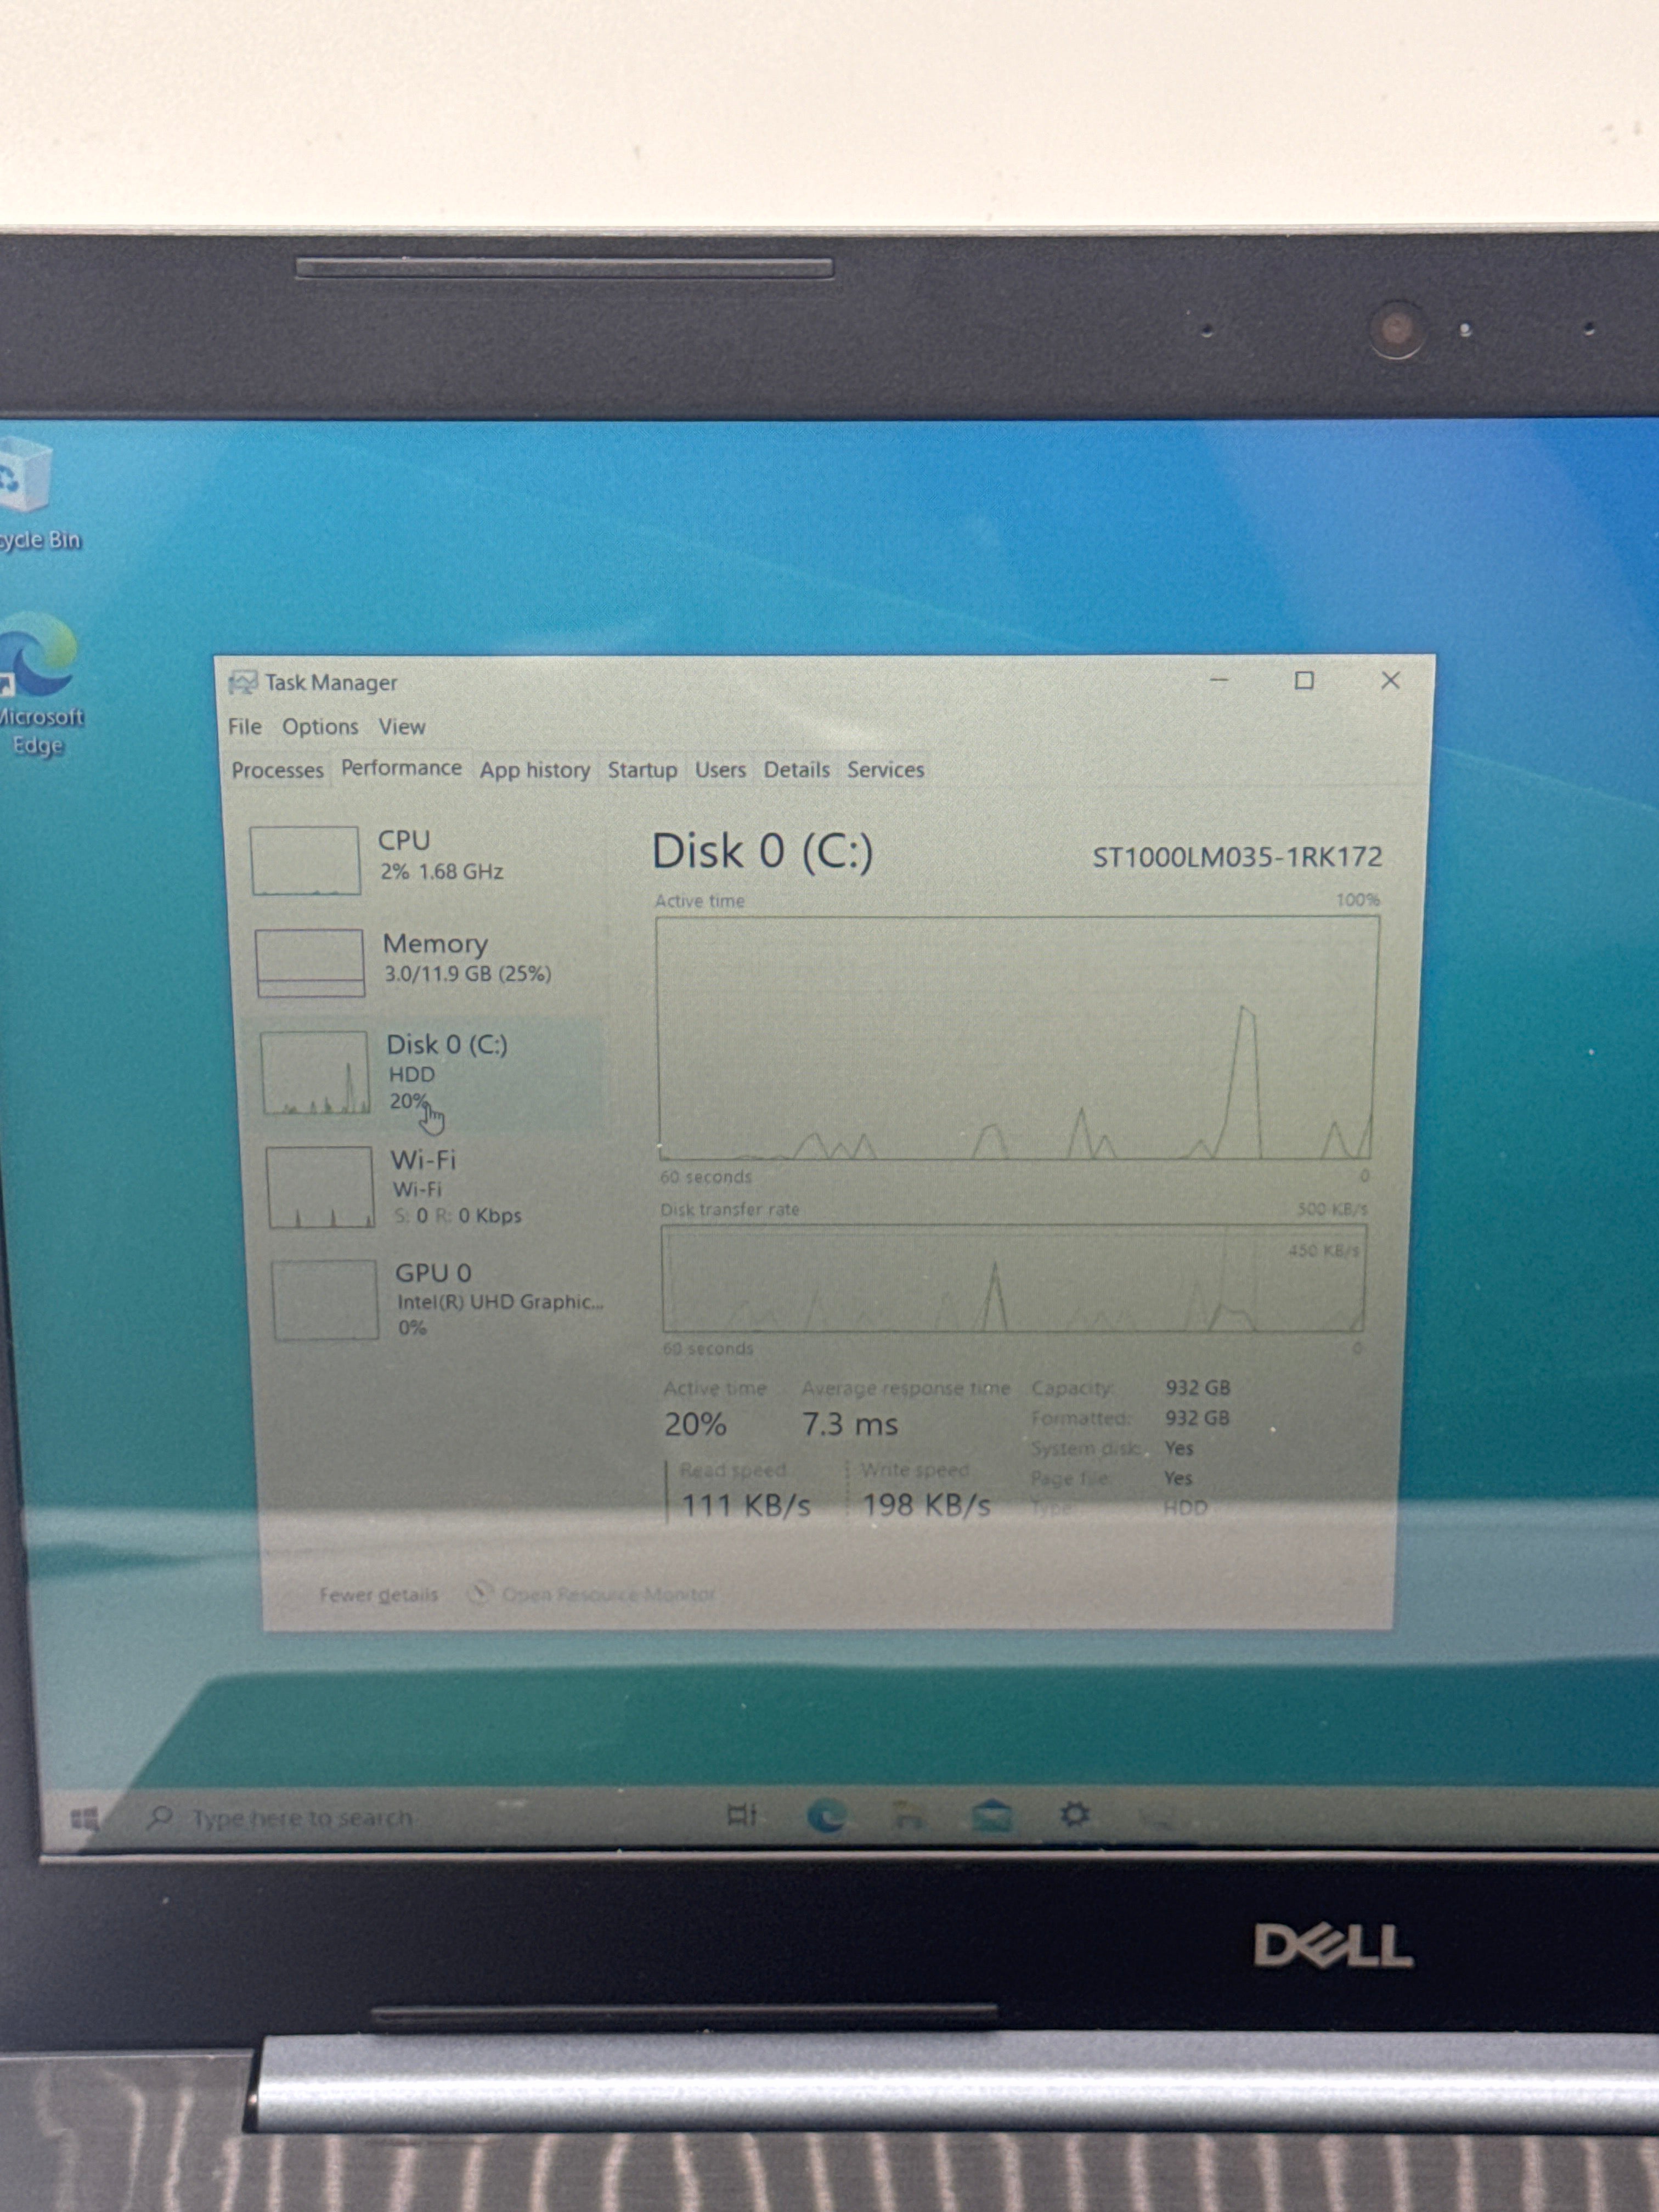Open File Explorer from the taskbar
Viewport: 1659px width, 2212px height.
click(x=908, y=1815)
